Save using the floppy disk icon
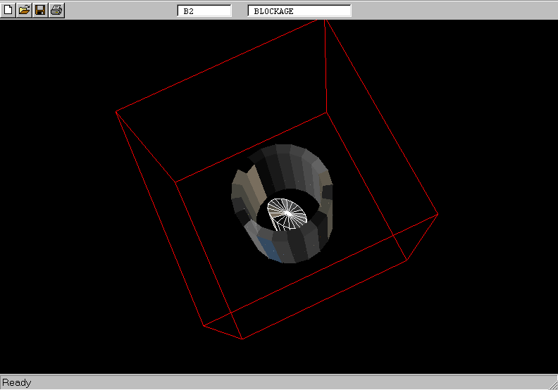Image resolution: width=558 pixels, height=390 pixels. [40, 10]
